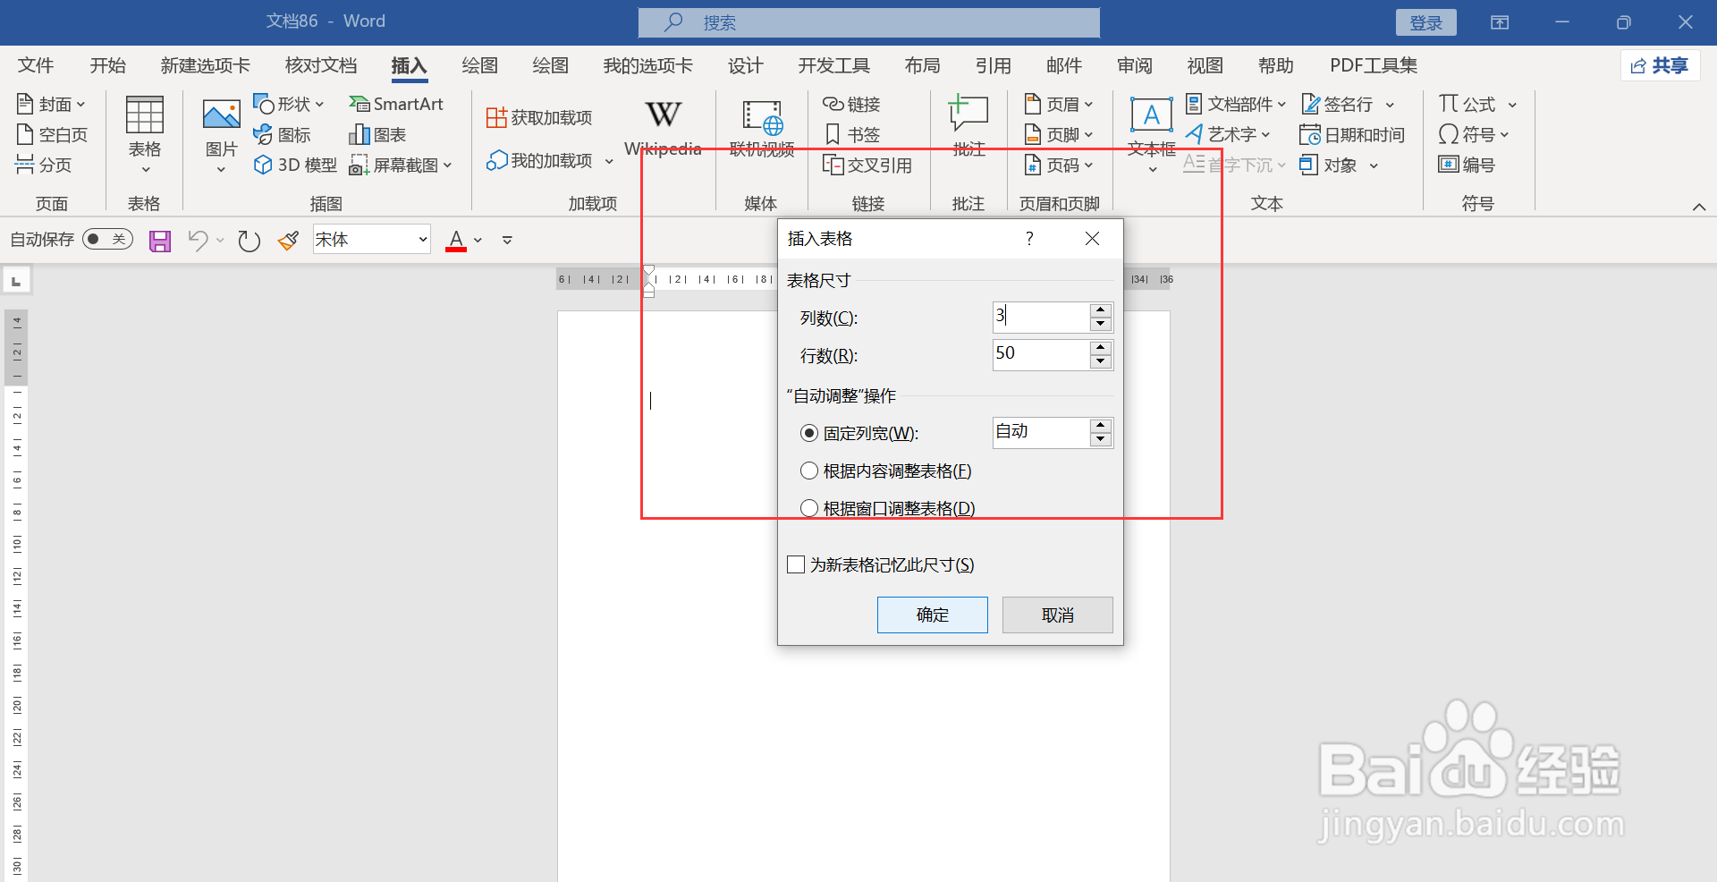This screenshot has height=882, width=1717.
Task: Switch to the Design (设计) tab
Action: coord(745,66)
